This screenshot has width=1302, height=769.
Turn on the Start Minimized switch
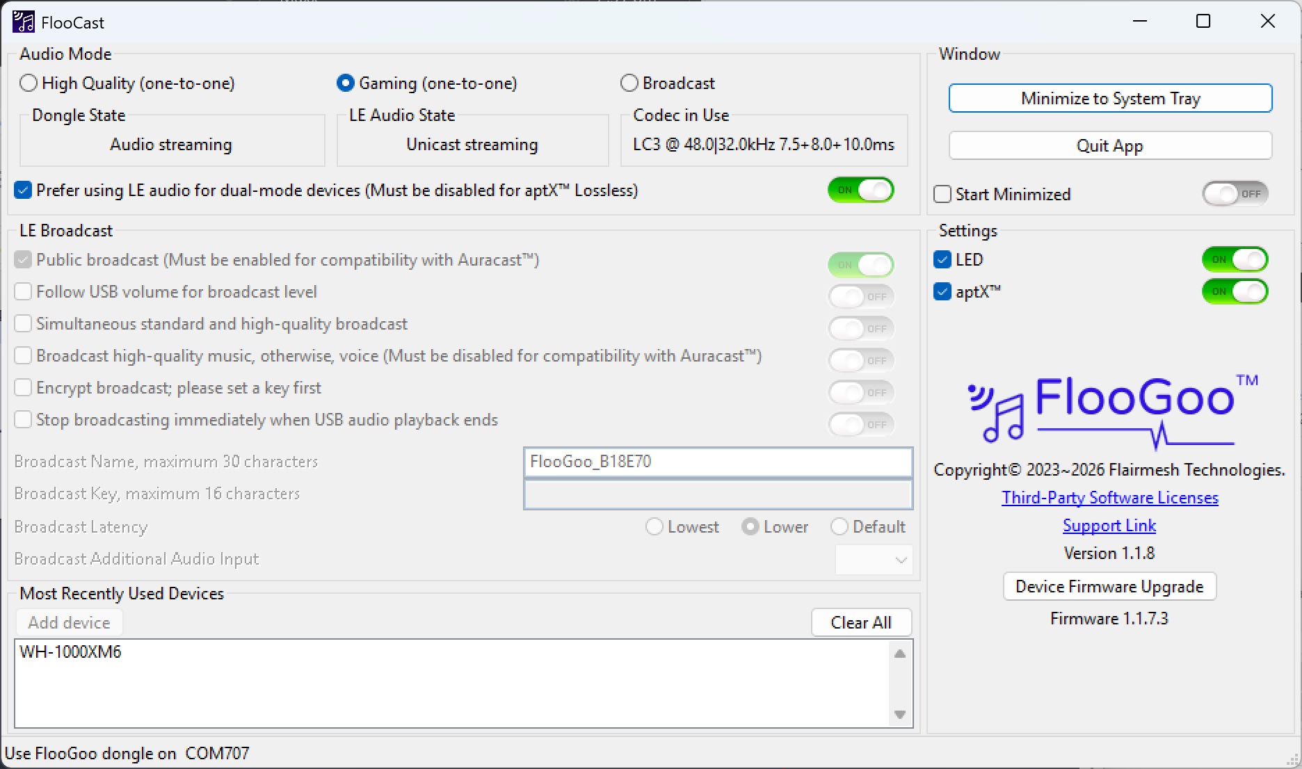click(1235, 194)
